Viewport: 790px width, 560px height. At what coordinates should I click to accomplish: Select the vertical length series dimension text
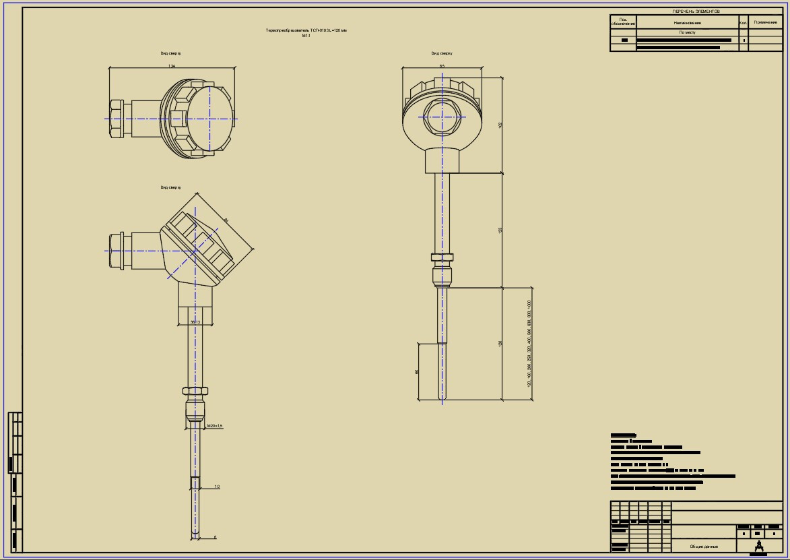tap(529, 344)
